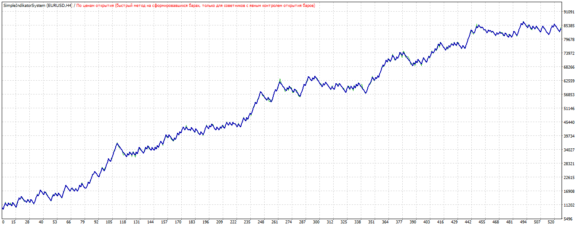The height and width of the screenshot is (226, 581).
Task: Click the 312 trade-number axis label
Action: [330, 222]
